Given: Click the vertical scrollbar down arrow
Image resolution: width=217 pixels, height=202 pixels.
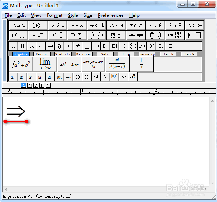Looking at the screenshot, I should coord(212,183).
